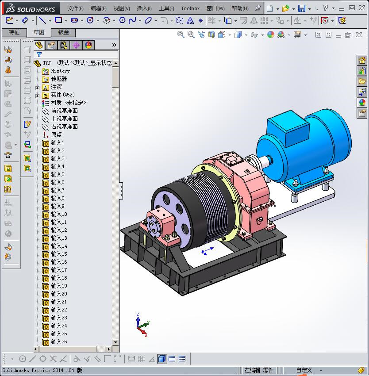369x376 pixels.
Task: Expand the feature manager tabs chevron
Action: click(x=114, y=45)
